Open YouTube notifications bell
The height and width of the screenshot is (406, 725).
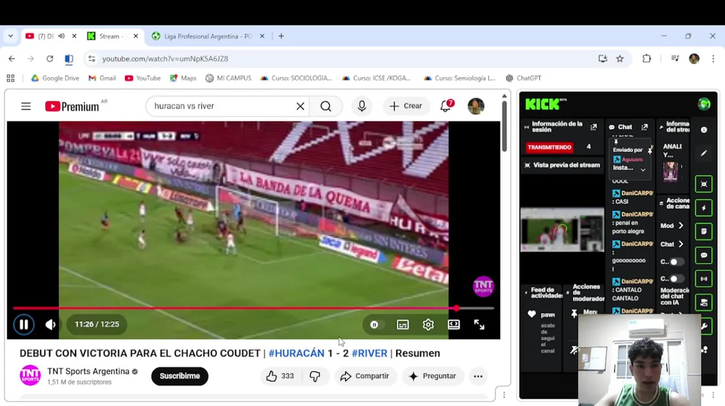pos(446,105)
